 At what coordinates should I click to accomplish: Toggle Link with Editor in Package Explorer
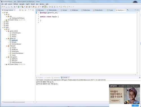click(x=22, y=10)
